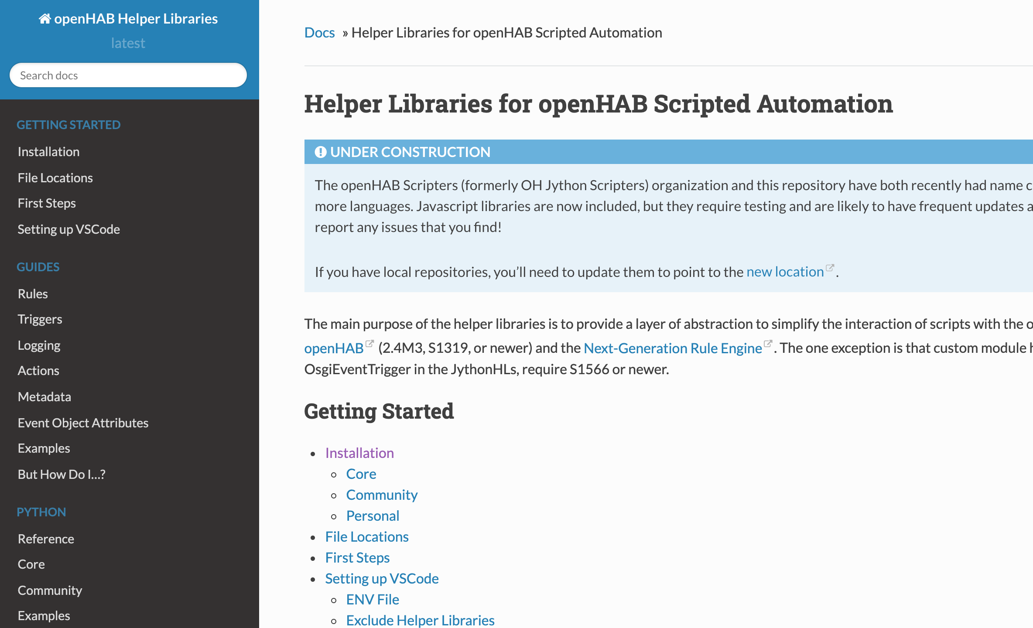Select File Locations in the sidebar
Viewport: 1033px width, 628px height.
(x=55, y=177)
